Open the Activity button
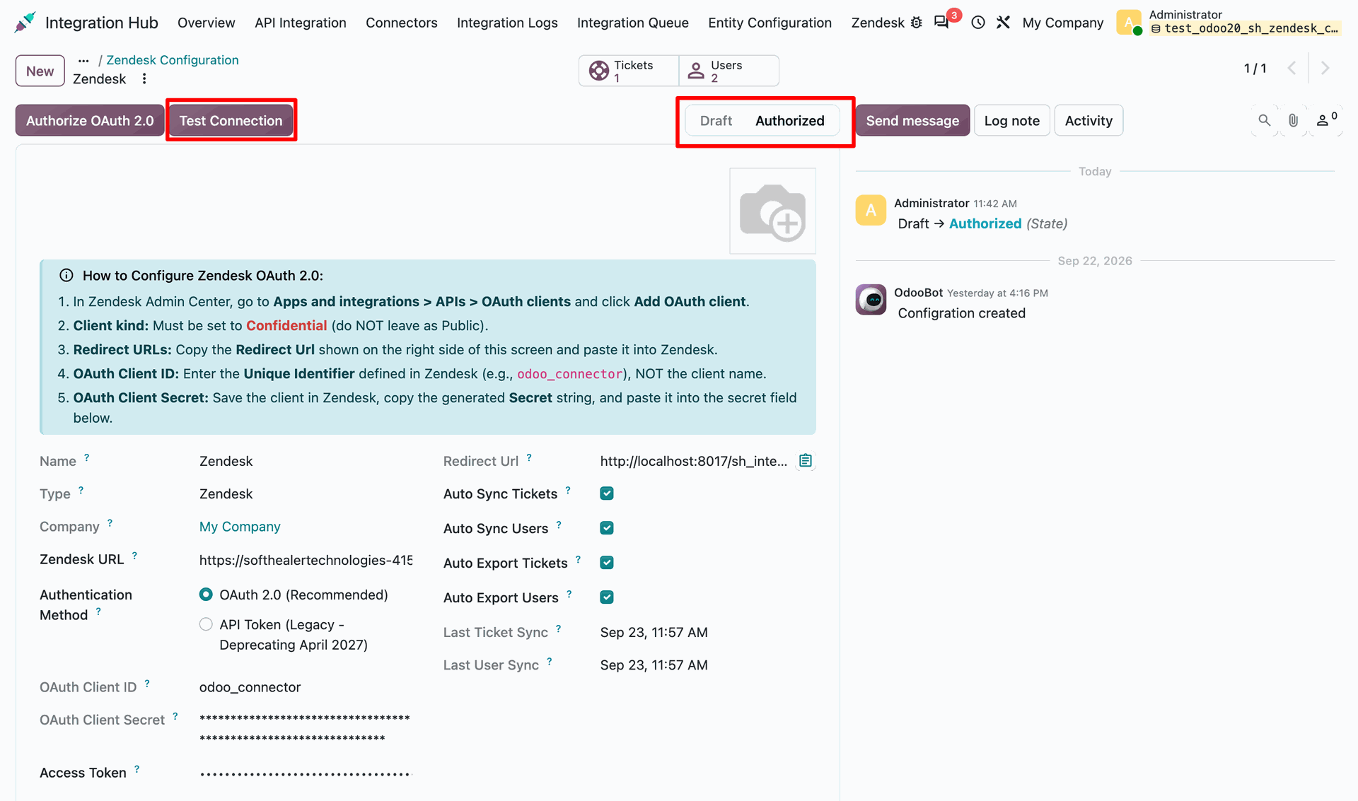The height and width of the screenshot is (801, 1358). point(1089,120)
